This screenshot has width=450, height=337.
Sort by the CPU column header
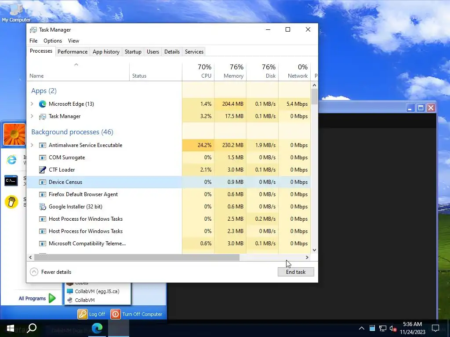pyautogui.click(x=198, y=72)
